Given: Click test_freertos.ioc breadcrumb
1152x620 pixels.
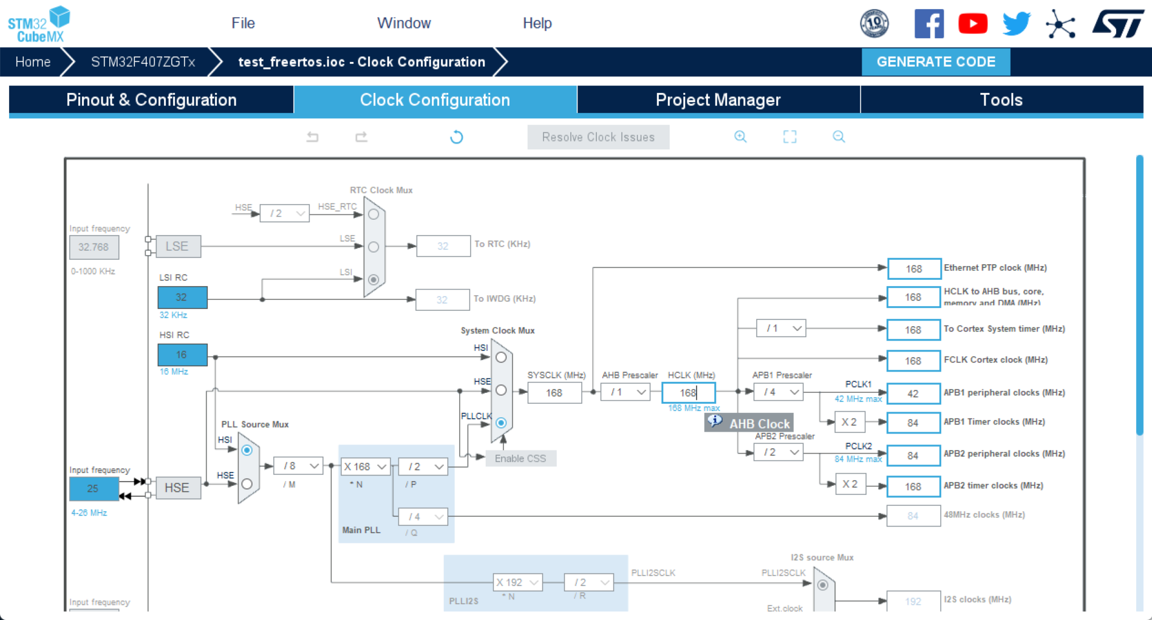Looking at the screenshot, I should point(361,62).
